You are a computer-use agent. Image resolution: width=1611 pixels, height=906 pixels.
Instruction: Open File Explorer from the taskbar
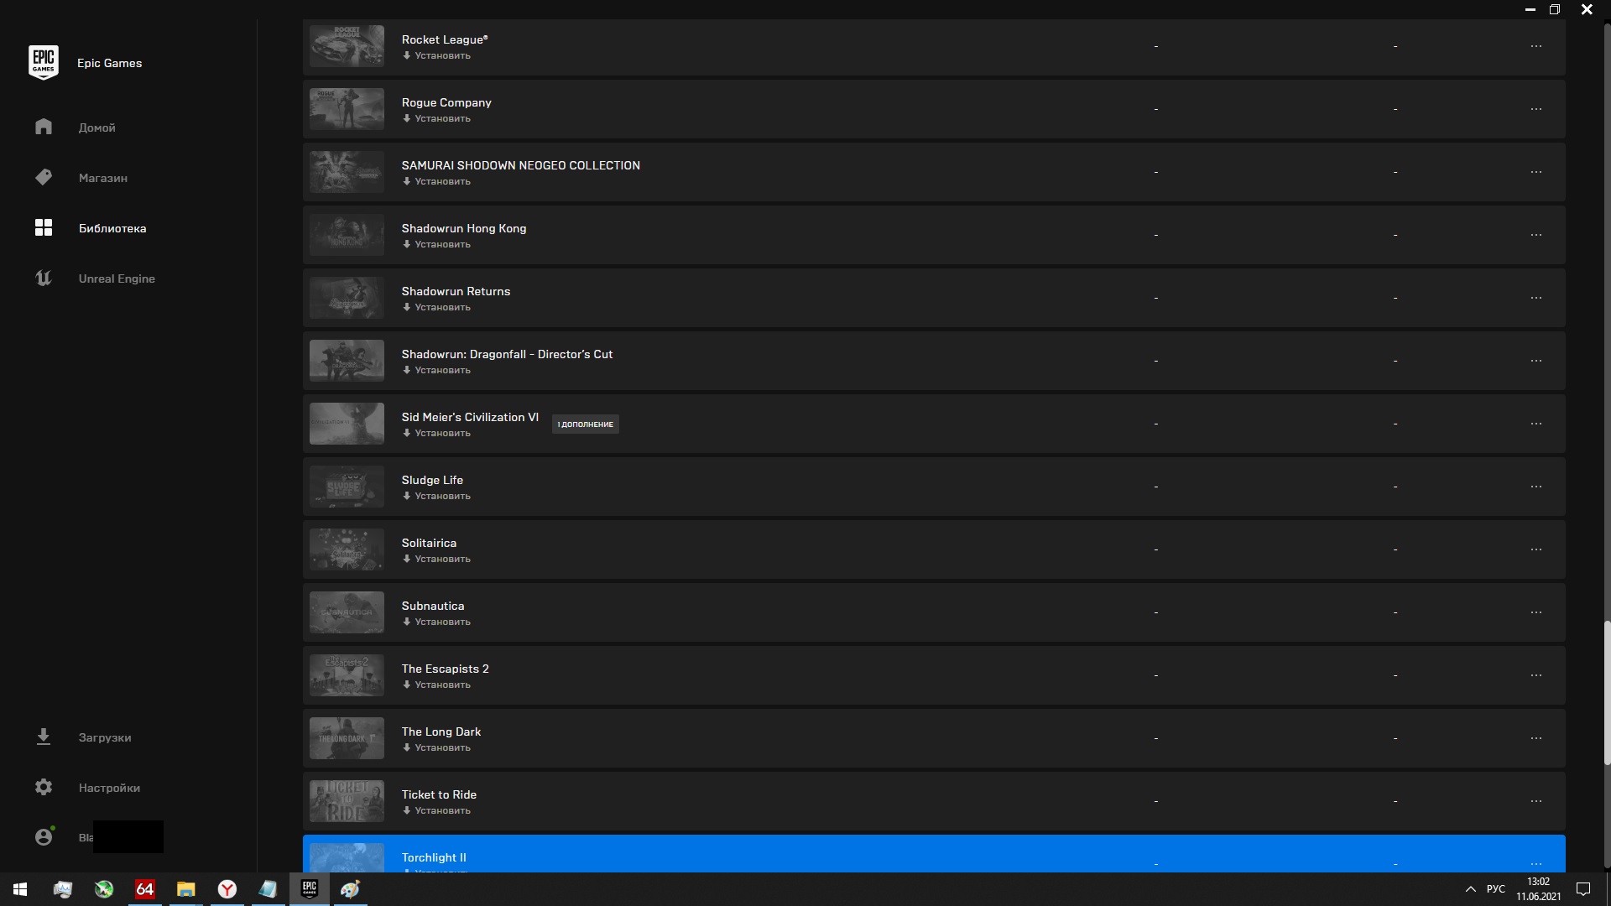coord(185,889)
